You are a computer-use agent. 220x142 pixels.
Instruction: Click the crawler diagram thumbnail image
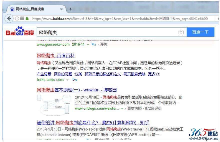pyautogui.click(x=54, y=105)
